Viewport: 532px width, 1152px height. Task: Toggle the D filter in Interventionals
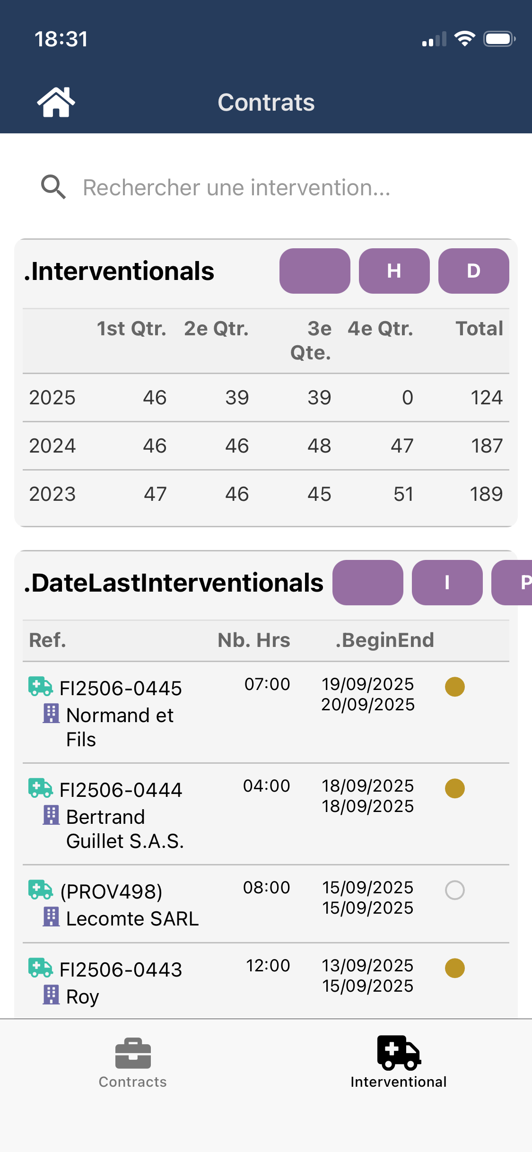coord(473,271)
